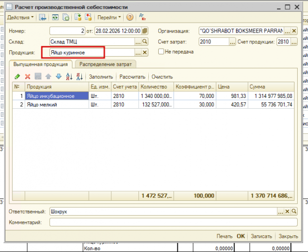Maximize the Расчет производственной себестоимости window

click(287, 7)
